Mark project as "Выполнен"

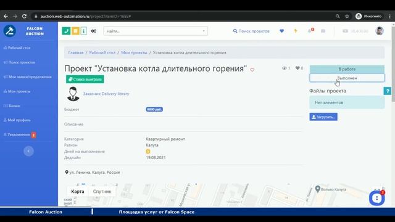tap(347, 78)
